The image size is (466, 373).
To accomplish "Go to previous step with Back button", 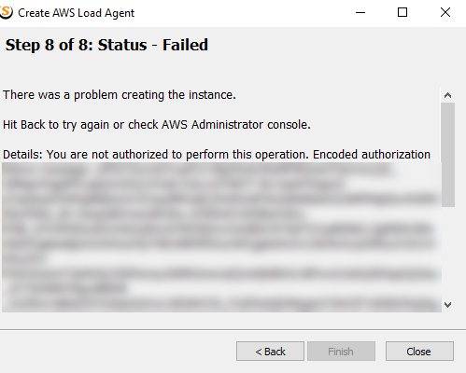I will click(270, 352).
